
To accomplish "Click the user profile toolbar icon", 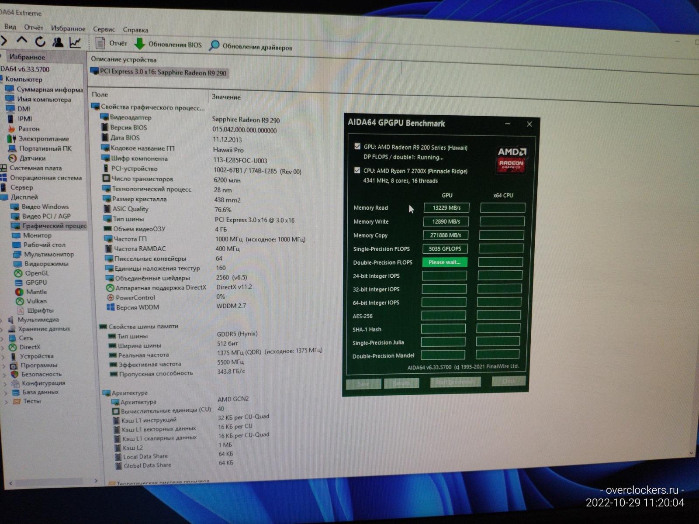I will click(57, 42).
